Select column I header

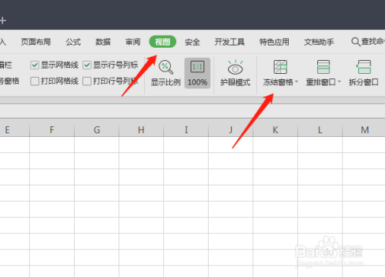[x=186, y=130]
